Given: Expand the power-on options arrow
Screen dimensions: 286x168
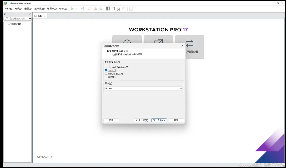Looking at the screenshot, I should click(x=76, y=9).
